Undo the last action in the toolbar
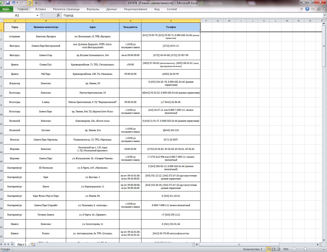Viewport: 327px width, 252px height. pyautogui.click(x=13, y=3)
